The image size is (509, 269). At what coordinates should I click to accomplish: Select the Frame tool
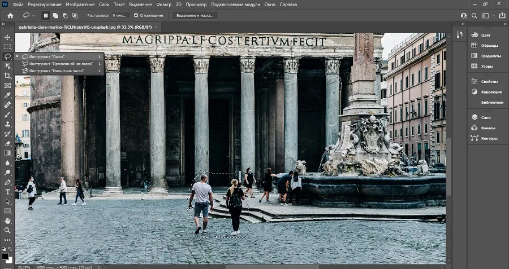coord(7,86)
